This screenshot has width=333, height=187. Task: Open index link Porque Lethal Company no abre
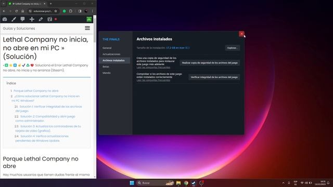tap(36, 91)
